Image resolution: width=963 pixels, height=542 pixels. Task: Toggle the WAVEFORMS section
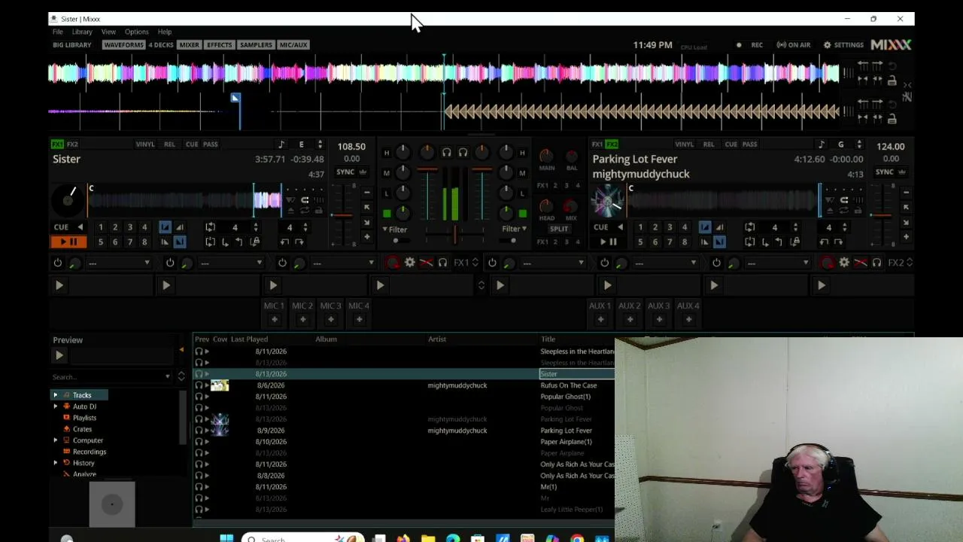tap(123, 45)
